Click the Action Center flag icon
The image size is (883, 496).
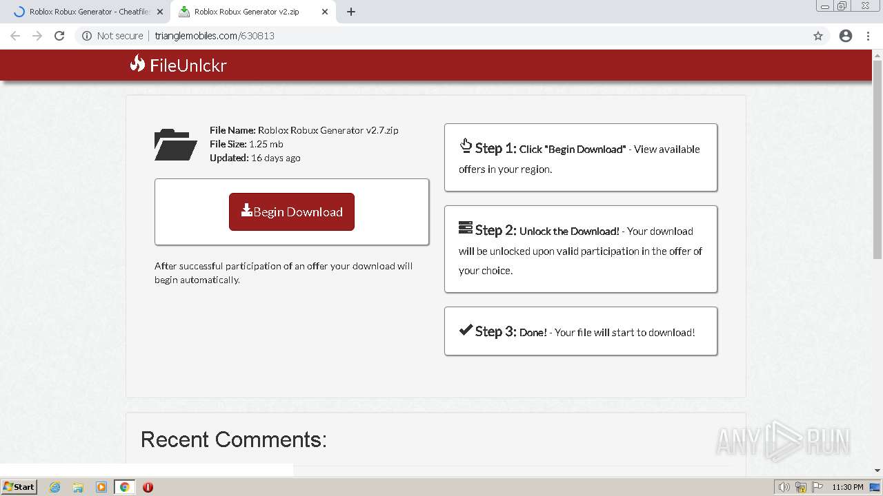point(817,487)
